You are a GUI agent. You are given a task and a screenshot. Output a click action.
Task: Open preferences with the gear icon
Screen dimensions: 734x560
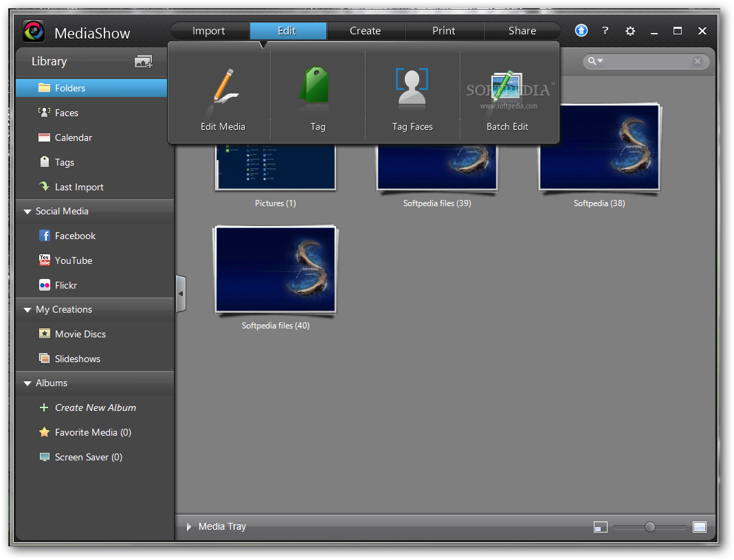[630, 31]
